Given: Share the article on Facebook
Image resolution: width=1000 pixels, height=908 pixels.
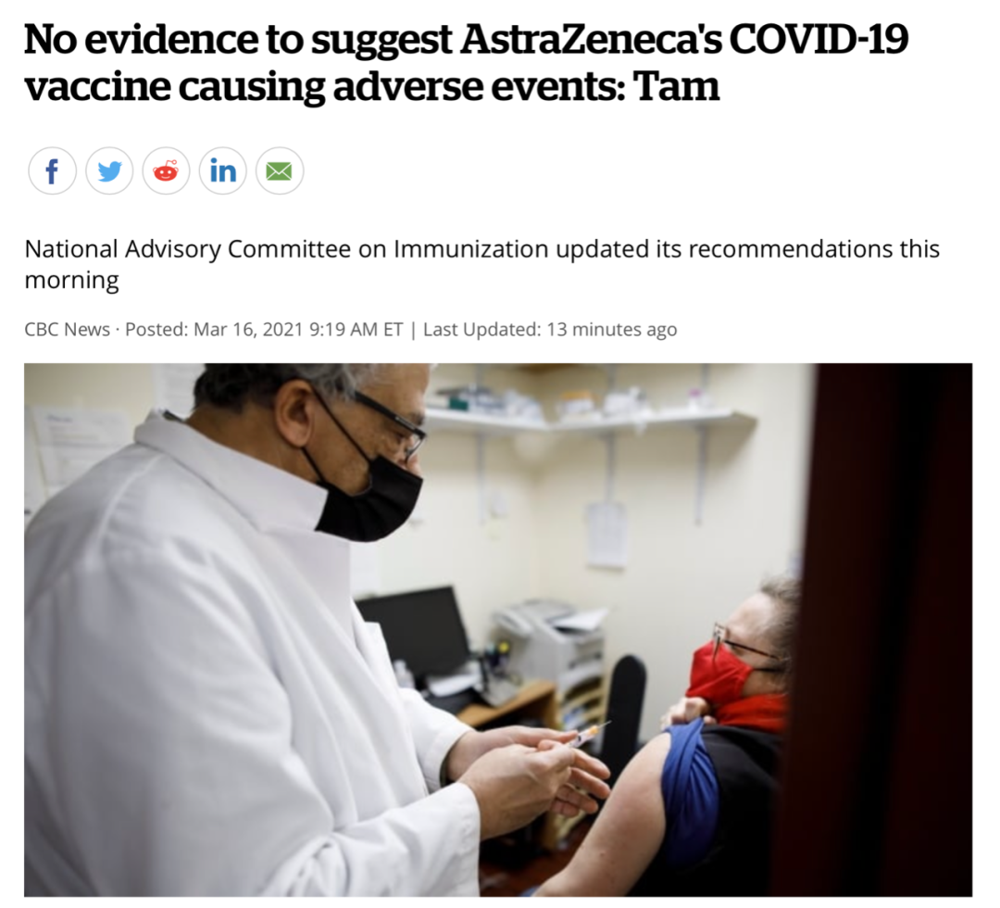Looking at the screenshot, I should (52, 171).
